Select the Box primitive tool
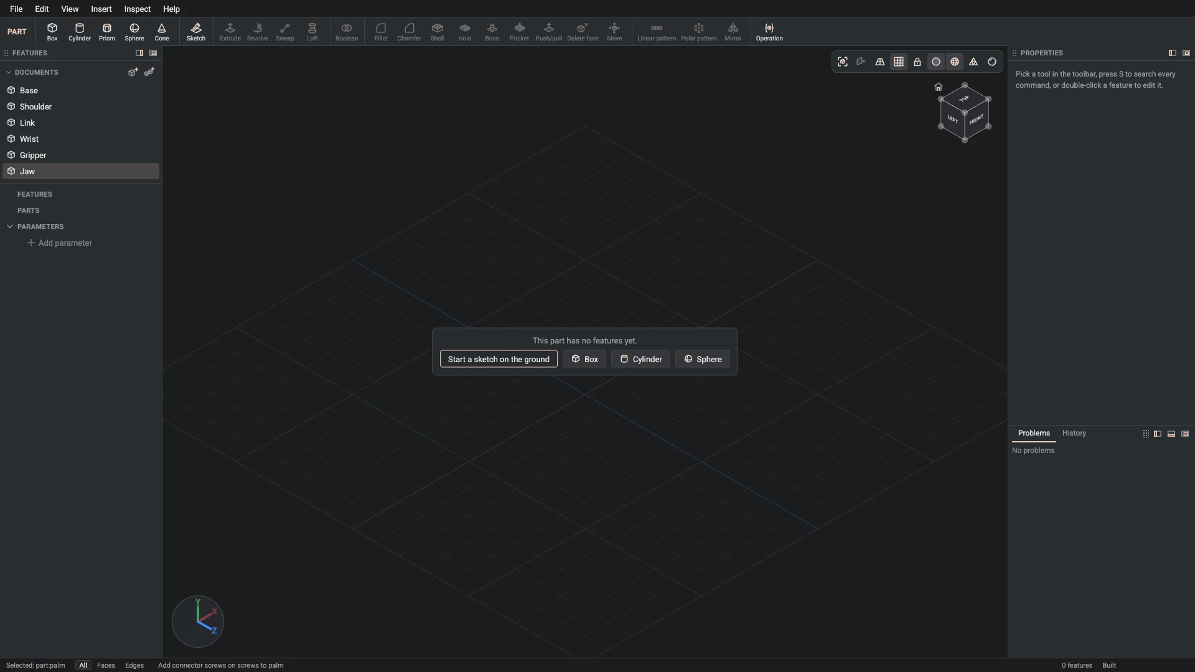1195x672 pixels. coord(52,32)
